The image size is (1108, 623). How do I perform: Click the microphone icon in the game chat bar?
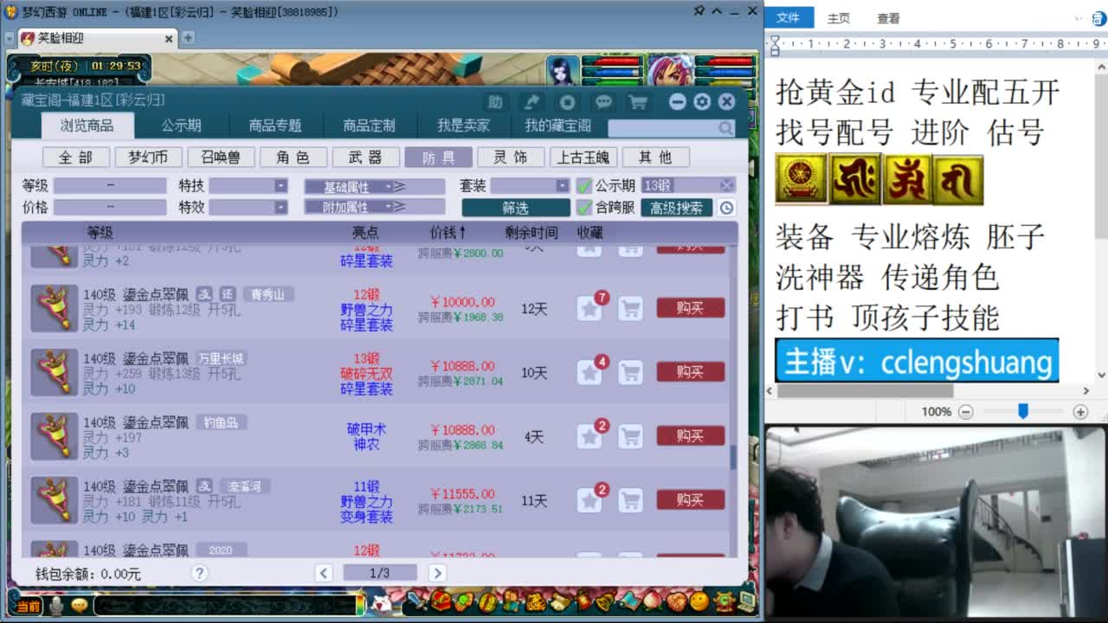coord(56,606)
